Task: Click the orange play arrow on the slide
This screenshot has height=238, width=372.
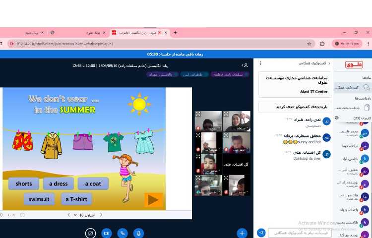Action: click(x=153, y=200)
